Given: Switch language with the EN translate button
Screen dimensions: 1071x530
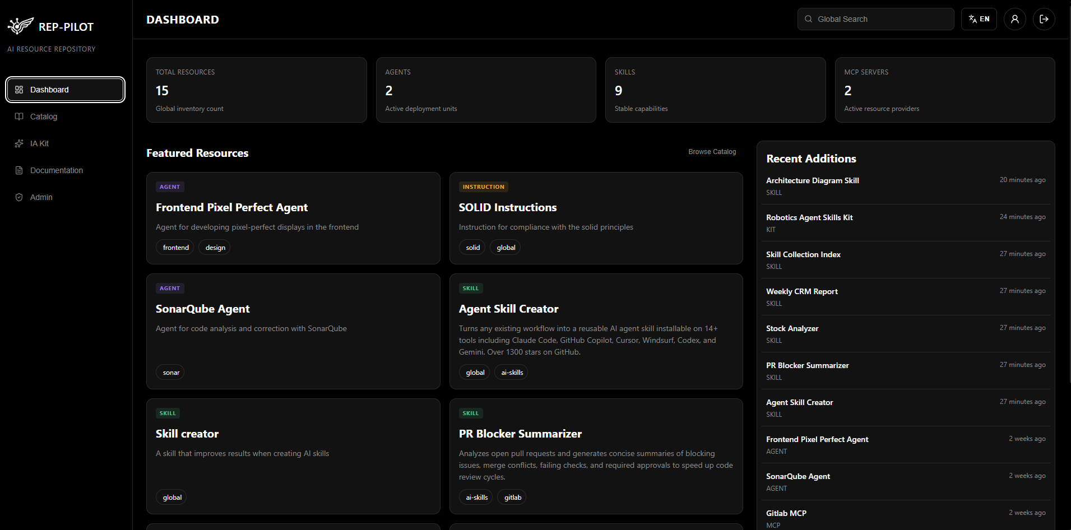Looking at the screenshot, I should tap(979, 19).
